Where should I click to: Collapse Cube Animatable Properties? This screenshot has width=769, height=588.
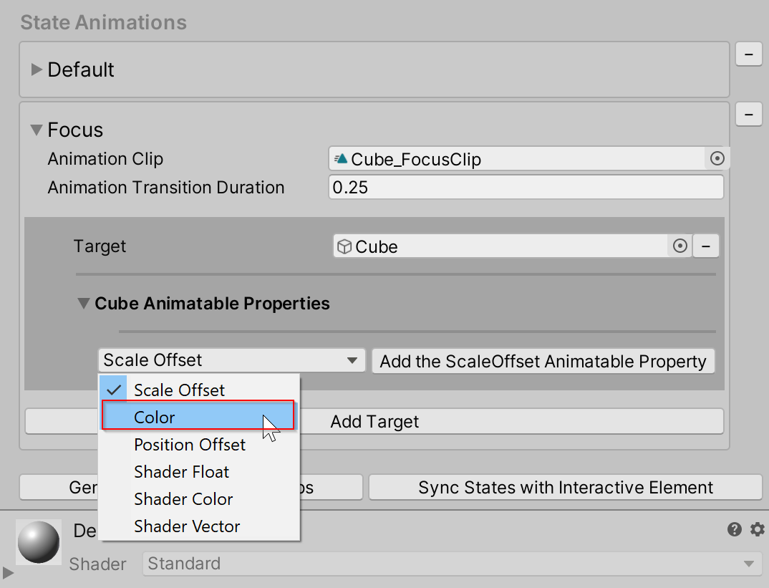click(x=84, y=303)
